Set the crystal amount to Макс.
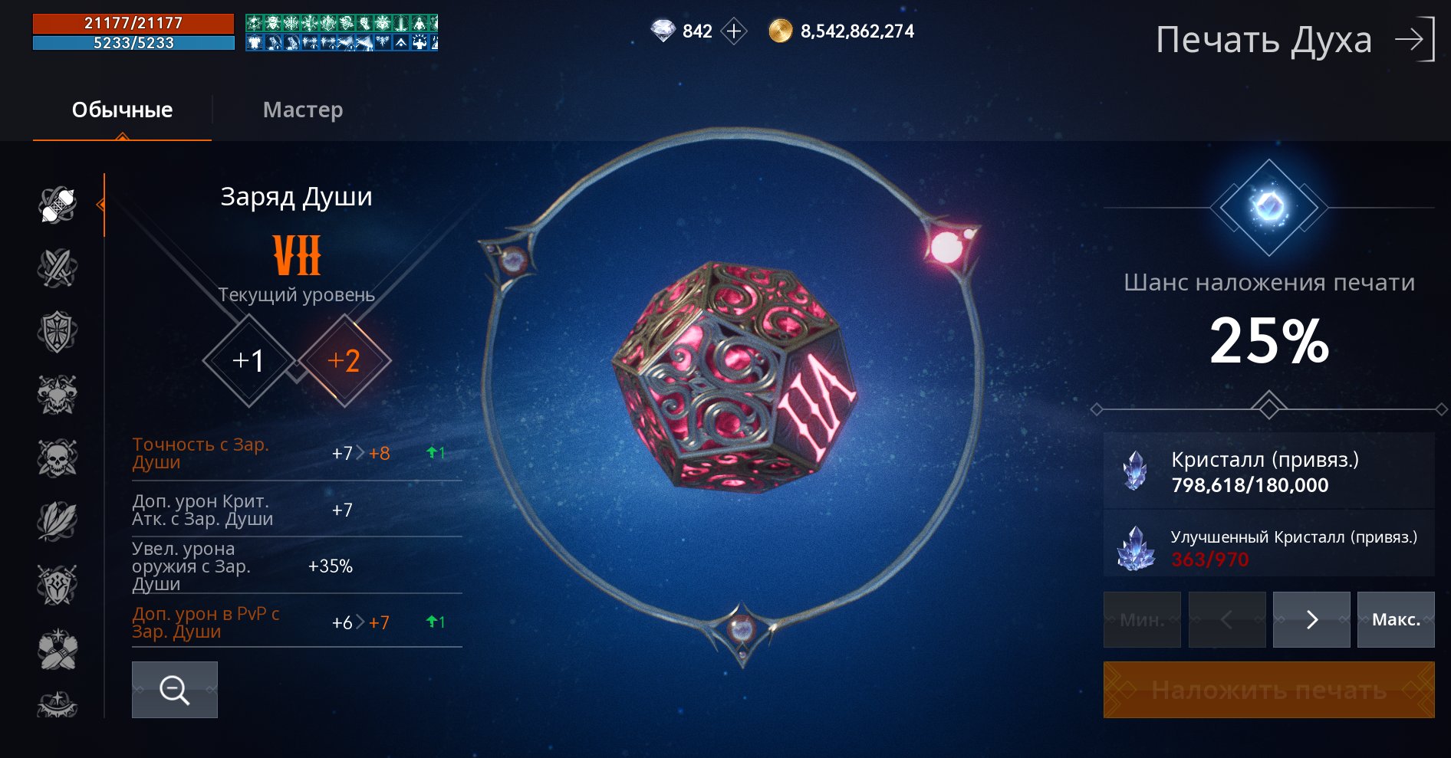 pos(1396,619)
